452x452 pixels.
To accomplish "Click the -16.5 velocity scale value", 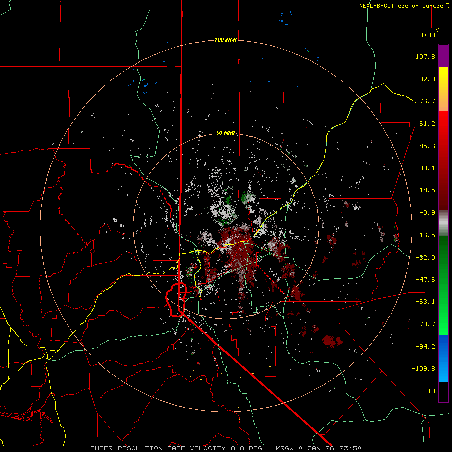I will 425,235.
